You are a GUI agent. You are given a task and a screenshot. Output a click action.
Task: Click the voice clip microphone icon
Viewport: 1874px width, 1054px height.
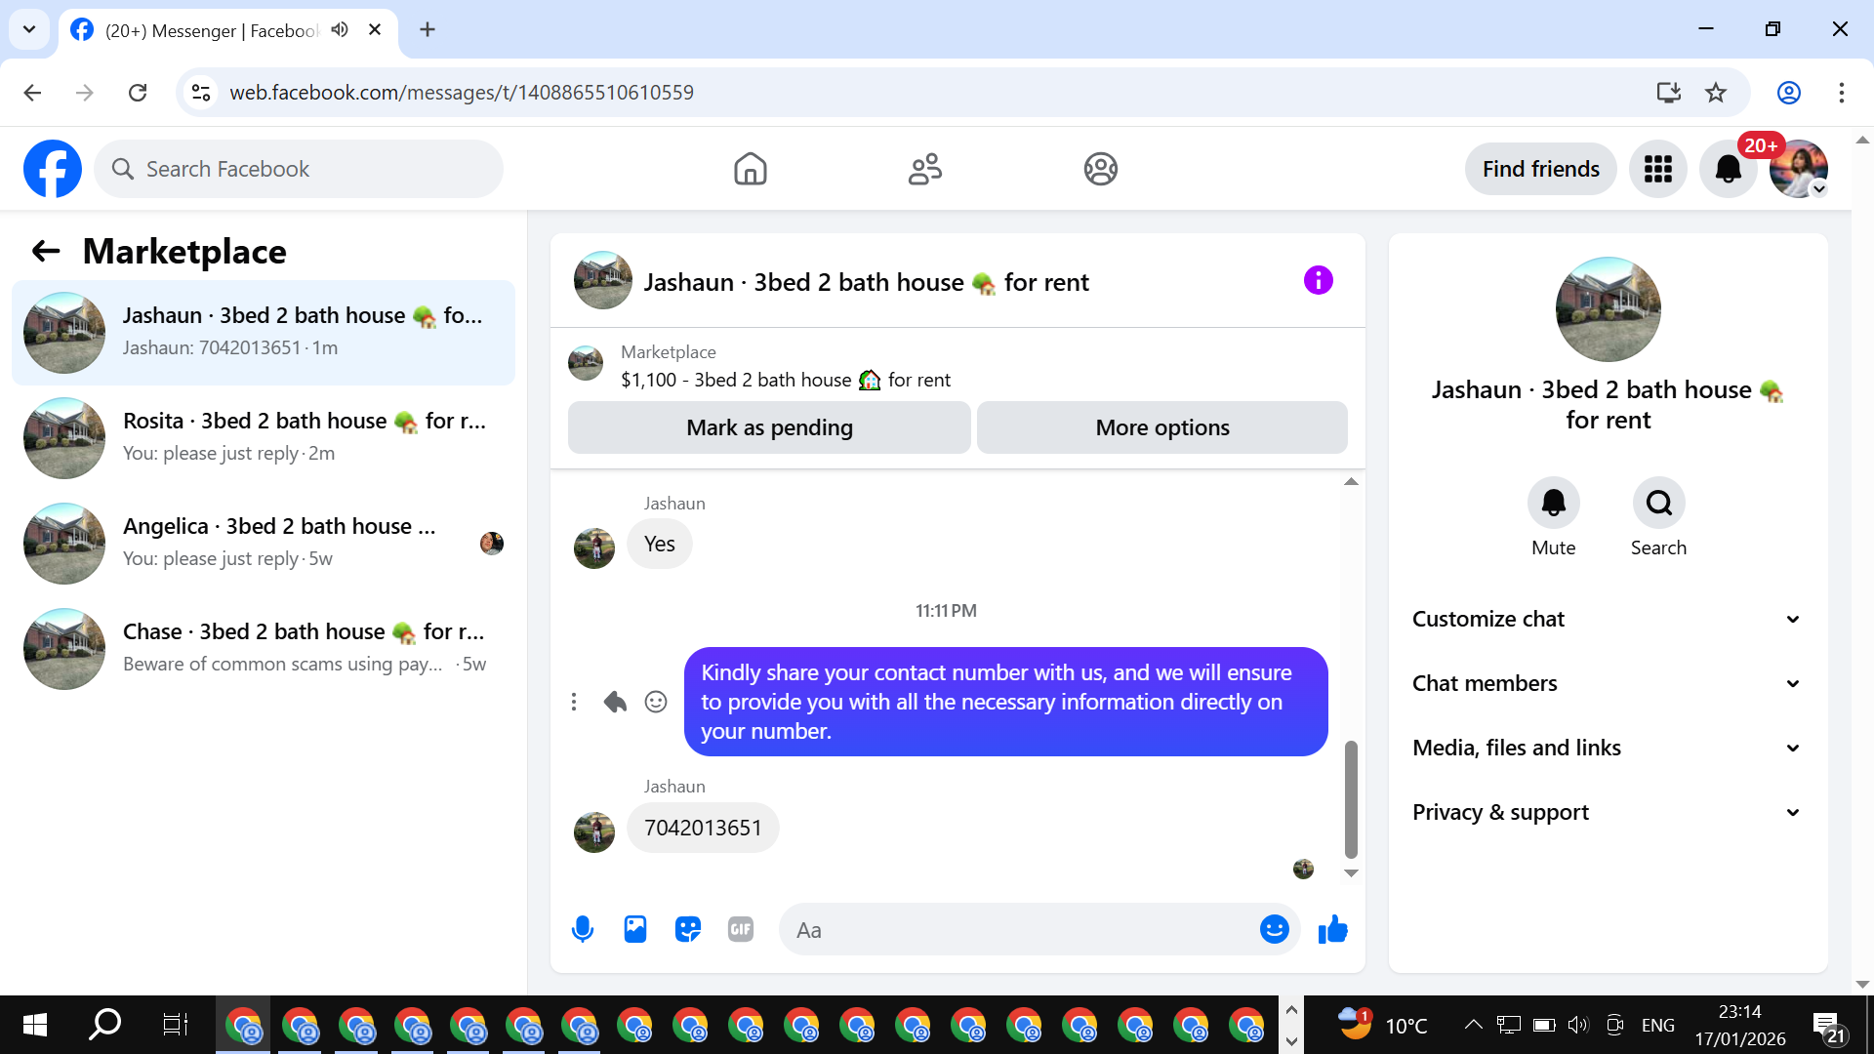click(583, 929)
